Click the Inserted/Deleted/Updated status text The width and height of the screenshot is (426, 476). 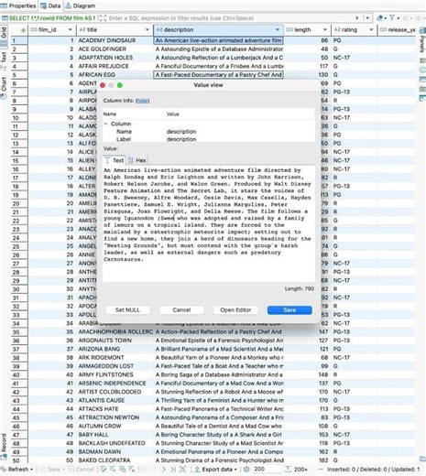coord(374,470)
